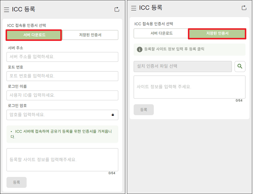Image resolution: width=253 pixels, height=194 pixels.
Task: Select the highlighted 서버 다운로드 tab
Action: [x=34, y=35]
